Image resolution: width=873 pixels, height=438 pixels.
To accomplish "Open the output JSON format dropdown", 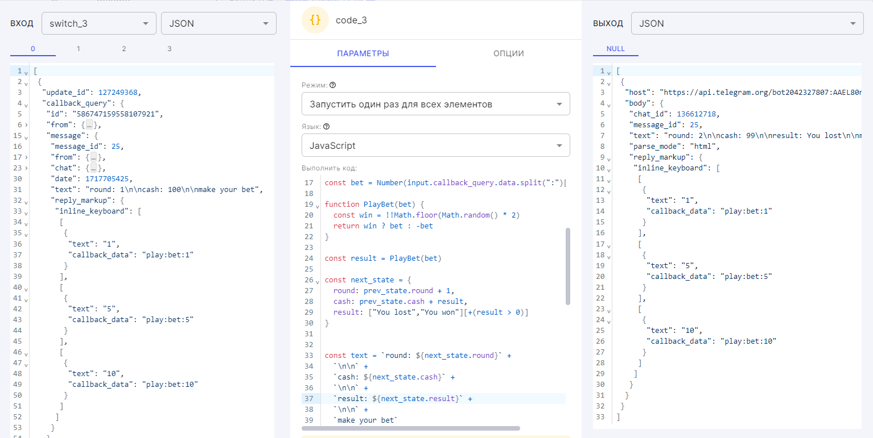I will (747, 23).
